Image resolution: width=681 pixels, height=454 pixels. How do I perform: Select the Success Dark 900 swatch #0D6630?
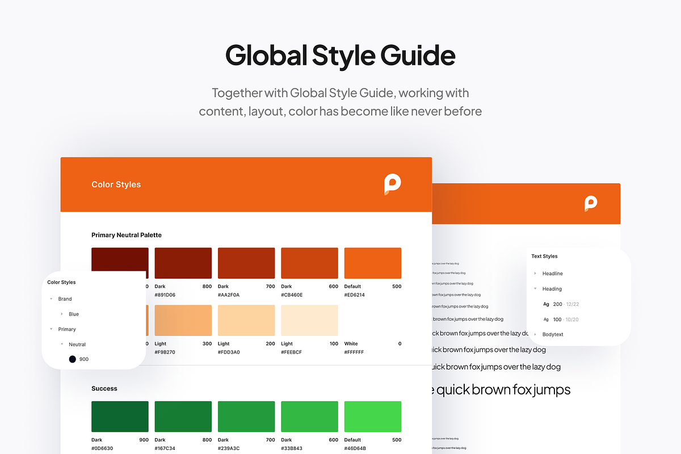pos(120,417)
